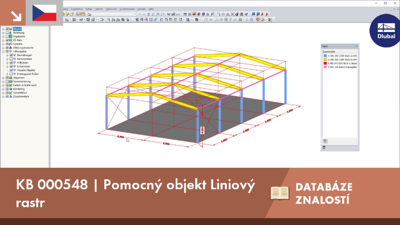Screen dimensions: 400x225
Task: Select the Visuelle Objekte tree item
Action: point(26,70)
